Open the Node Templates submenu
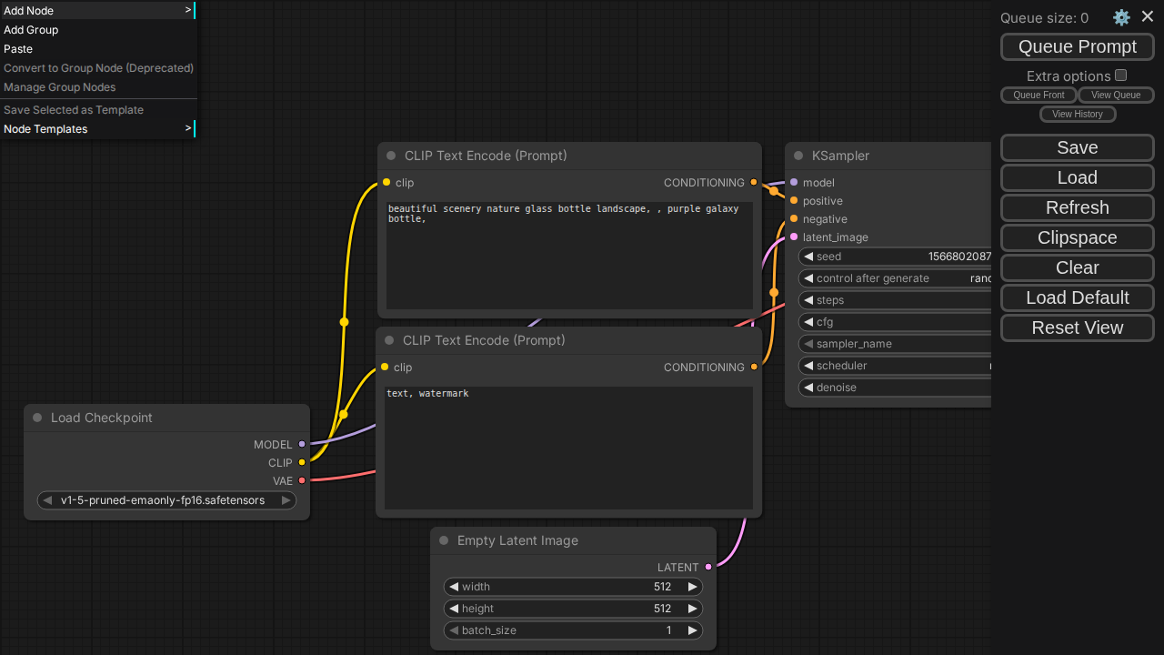1164x655 pixels. (98, 129)
